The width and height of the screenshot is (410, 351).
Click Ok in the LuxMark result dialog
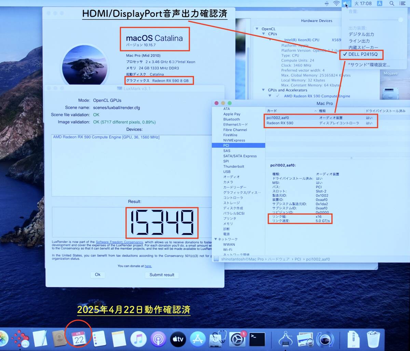tap(98, 275)
